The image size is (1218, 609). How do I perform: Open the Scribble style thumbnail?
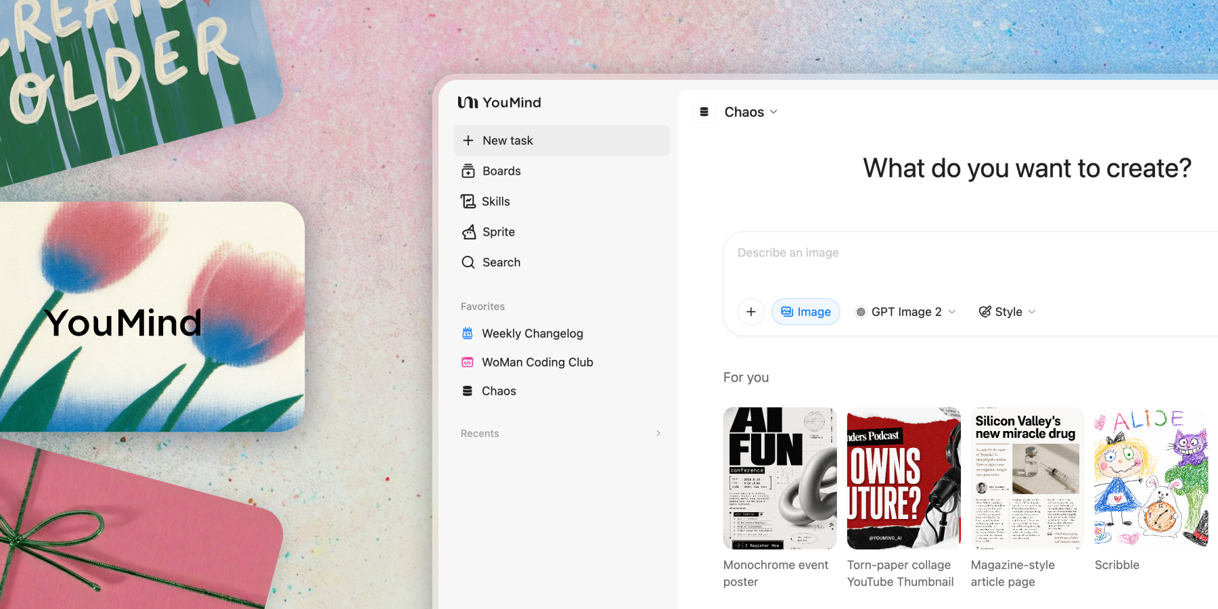(x=1152, y=478)
